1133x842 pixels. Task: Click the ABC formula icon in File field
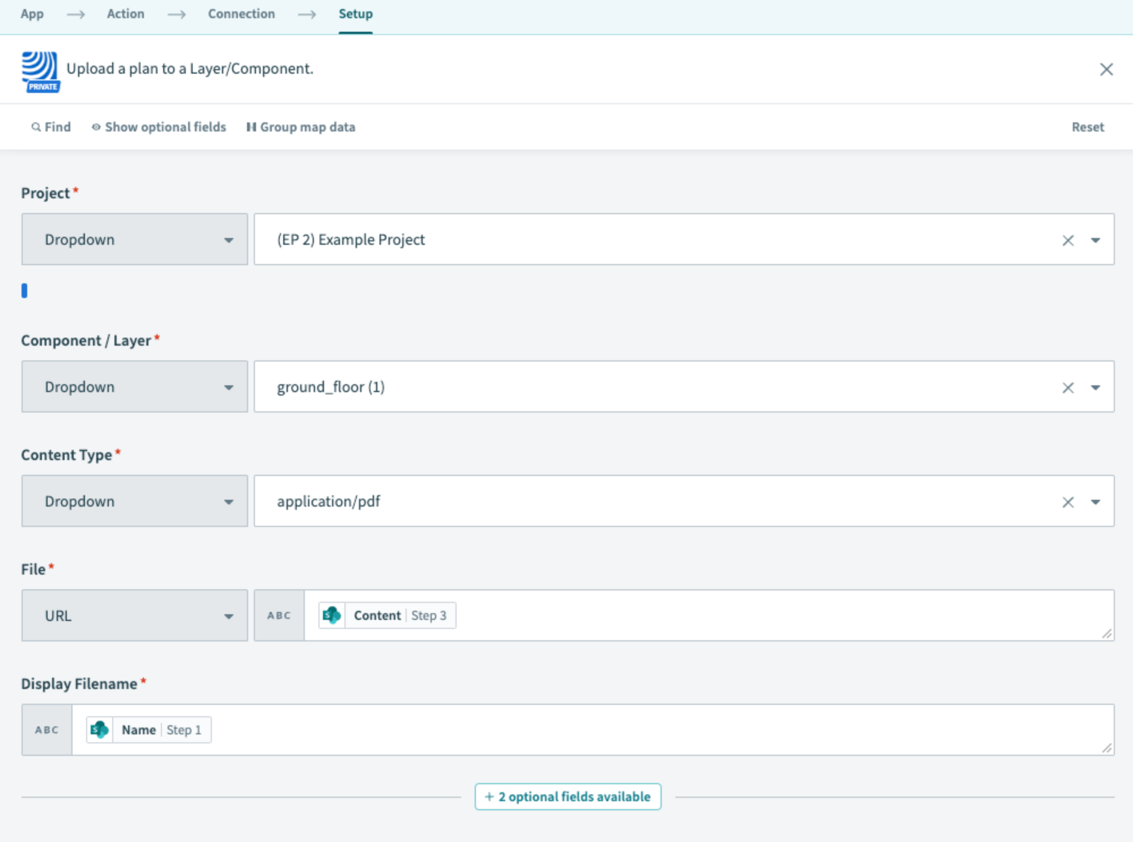point(279,615)
